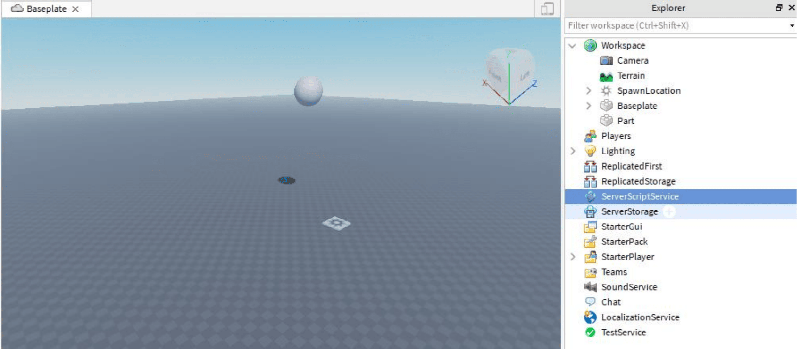Click the ReplicatedStorage icon

pyautogui.click(x=590, y=181)
